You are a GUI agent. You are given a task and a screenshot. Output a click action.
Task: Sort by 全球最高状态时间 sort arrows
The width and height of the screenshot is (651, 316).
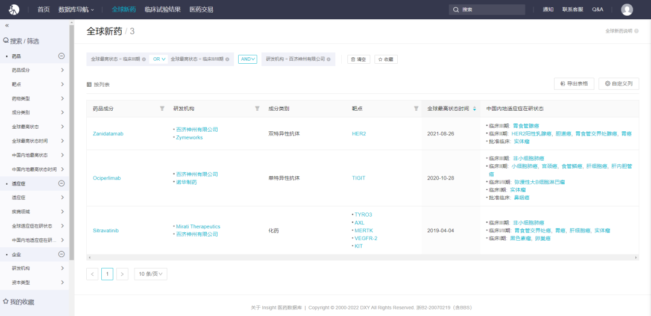click(x=474, y=108)
